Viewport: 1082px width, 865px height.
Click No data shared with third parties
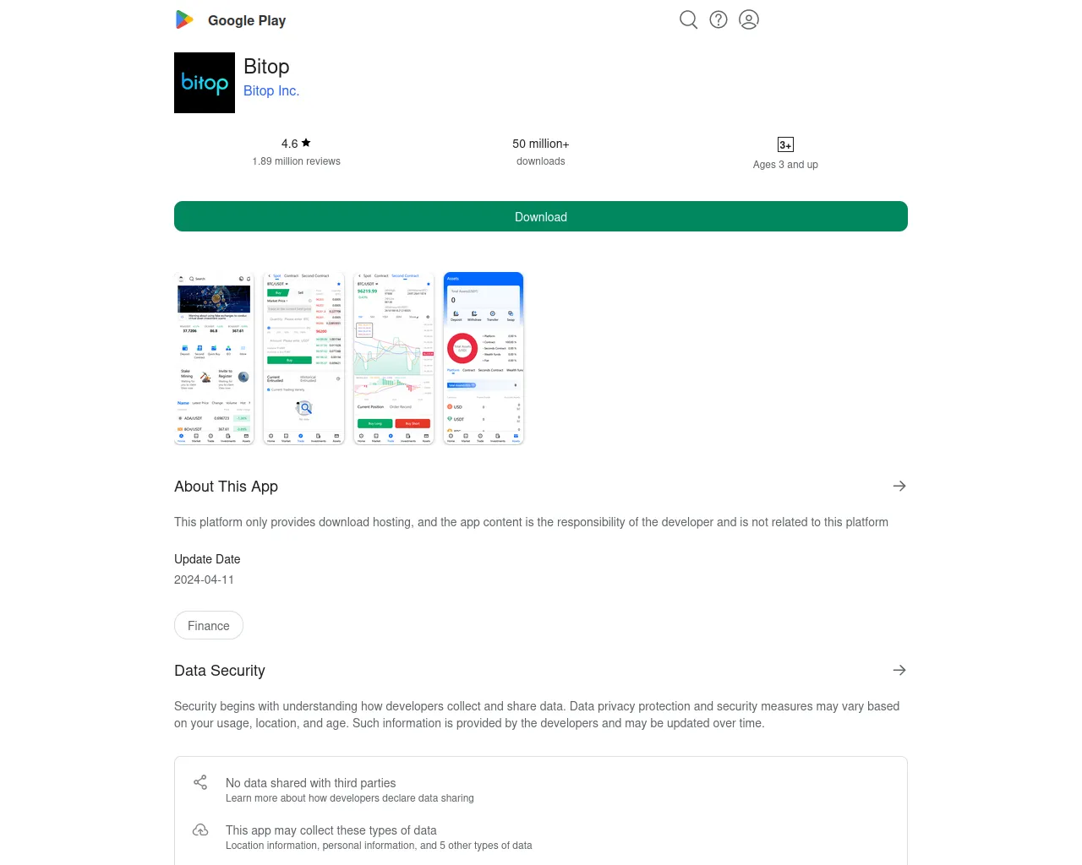coord(310,783)
